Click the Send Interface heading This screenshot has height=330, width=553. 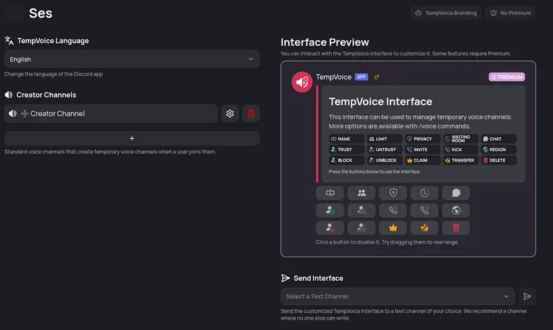(x=318, y=278)
